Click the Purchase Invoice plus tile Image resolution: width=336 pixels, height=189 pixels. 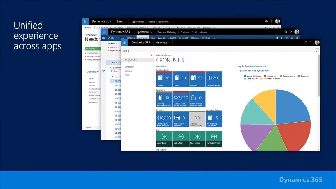coord(214,139)
